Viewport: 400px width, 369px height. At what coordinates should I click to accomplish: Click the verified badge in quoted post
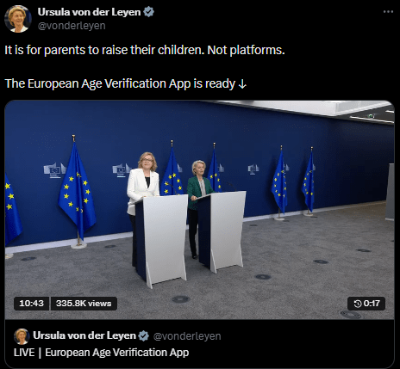(x=144, y=335)
